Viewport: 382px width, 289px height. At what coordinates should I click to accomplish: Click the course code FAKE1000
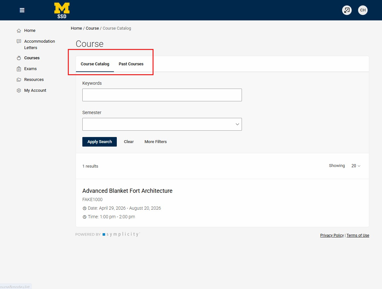pyautogui.click(x=92, y=199)
